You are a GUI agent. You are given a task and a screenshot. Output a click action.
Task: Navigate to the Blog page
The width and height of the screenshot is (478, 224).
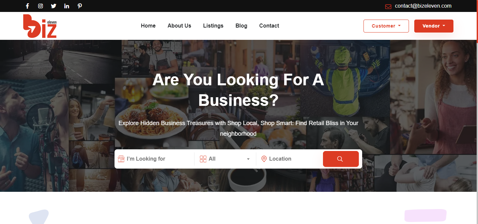pos(241,26)
